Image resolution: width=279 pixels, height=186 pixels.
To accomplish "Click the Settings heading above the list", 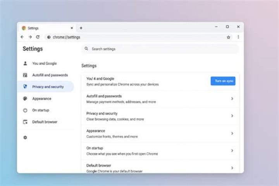I will tap(89, 65).
